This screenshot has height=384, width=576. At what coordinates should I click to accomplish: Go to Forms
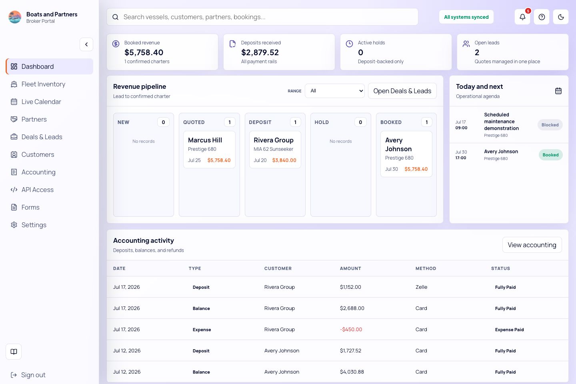pyautogui.click(x=50, y=207)
